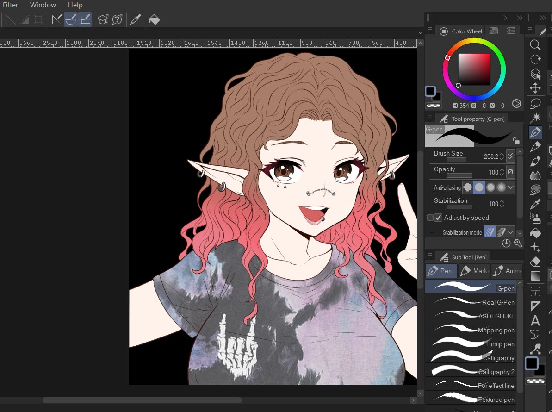Select the Eyedropper tool in the tool palette

click(x=535, y=204)
